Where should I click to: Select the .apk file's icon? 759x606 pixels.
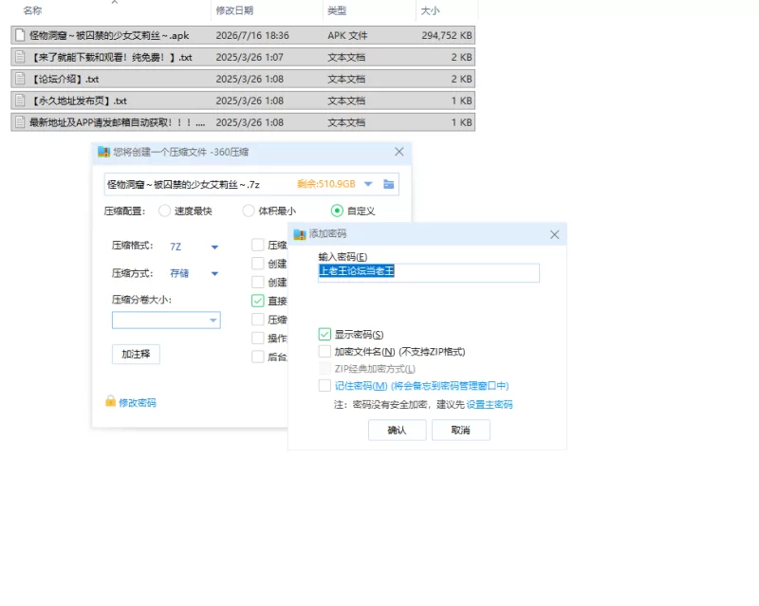tap(20, 35)
